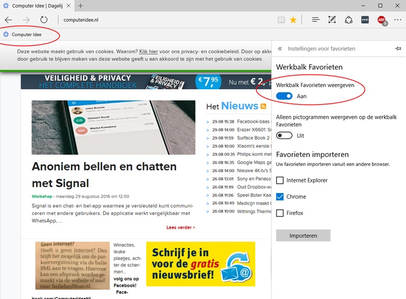
Task: Click the Geen internet newspaper clipping image
Action: pyautogui.click(x=72, y=265)
